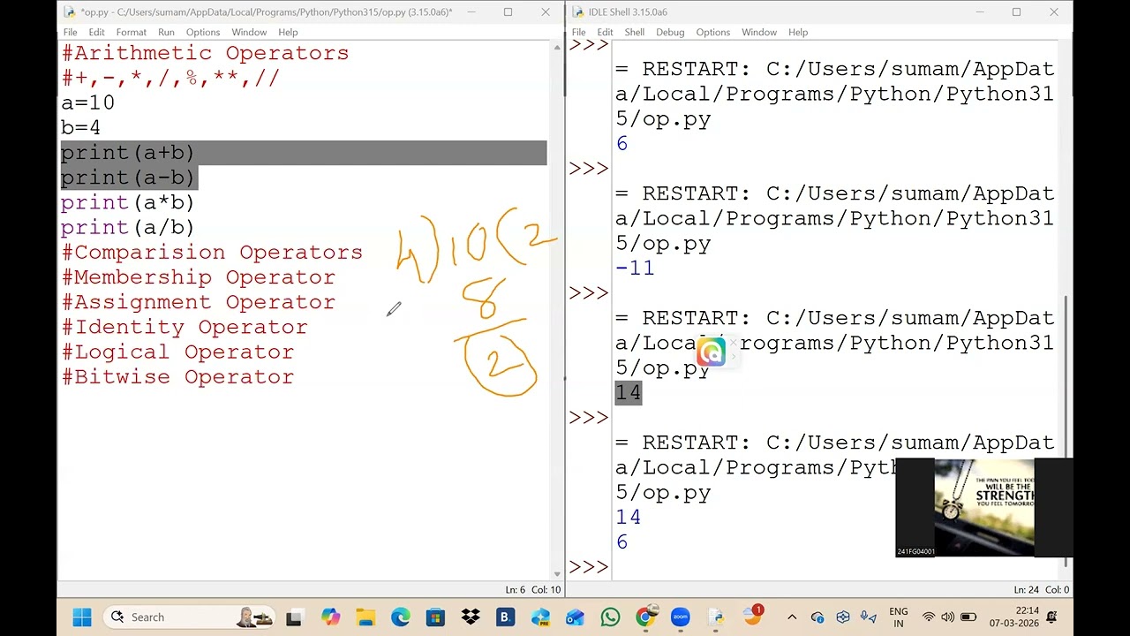Click the line b=4 in editor
This screenshot has width=1130, height=636.
pyautogui.click(x=80, y=127)
